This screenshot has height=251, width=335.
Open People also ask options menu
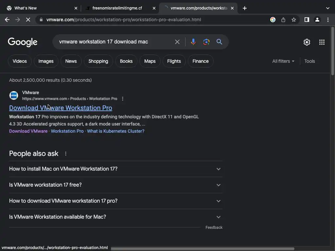tap(65, 154)
